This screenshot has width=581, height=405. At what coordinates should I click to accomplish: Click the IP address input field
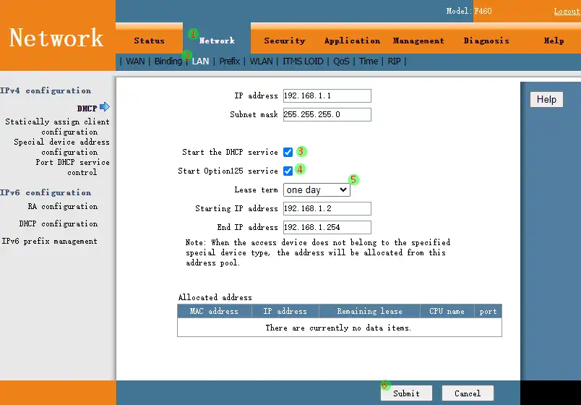coord(327,95)
